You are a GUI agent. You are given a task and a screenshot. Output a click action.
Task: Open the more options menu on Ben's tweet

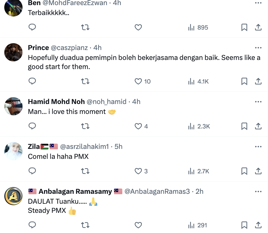pos(258,3)
